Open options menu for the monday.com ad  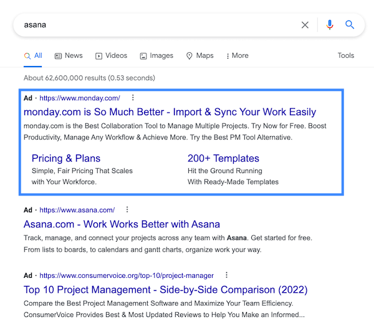[133, 97]
